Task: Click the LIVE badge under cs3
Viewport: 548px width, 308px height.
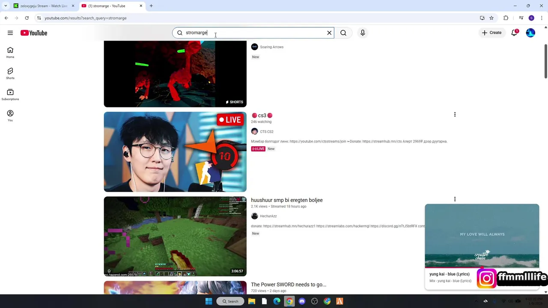Action: [258, 149]
